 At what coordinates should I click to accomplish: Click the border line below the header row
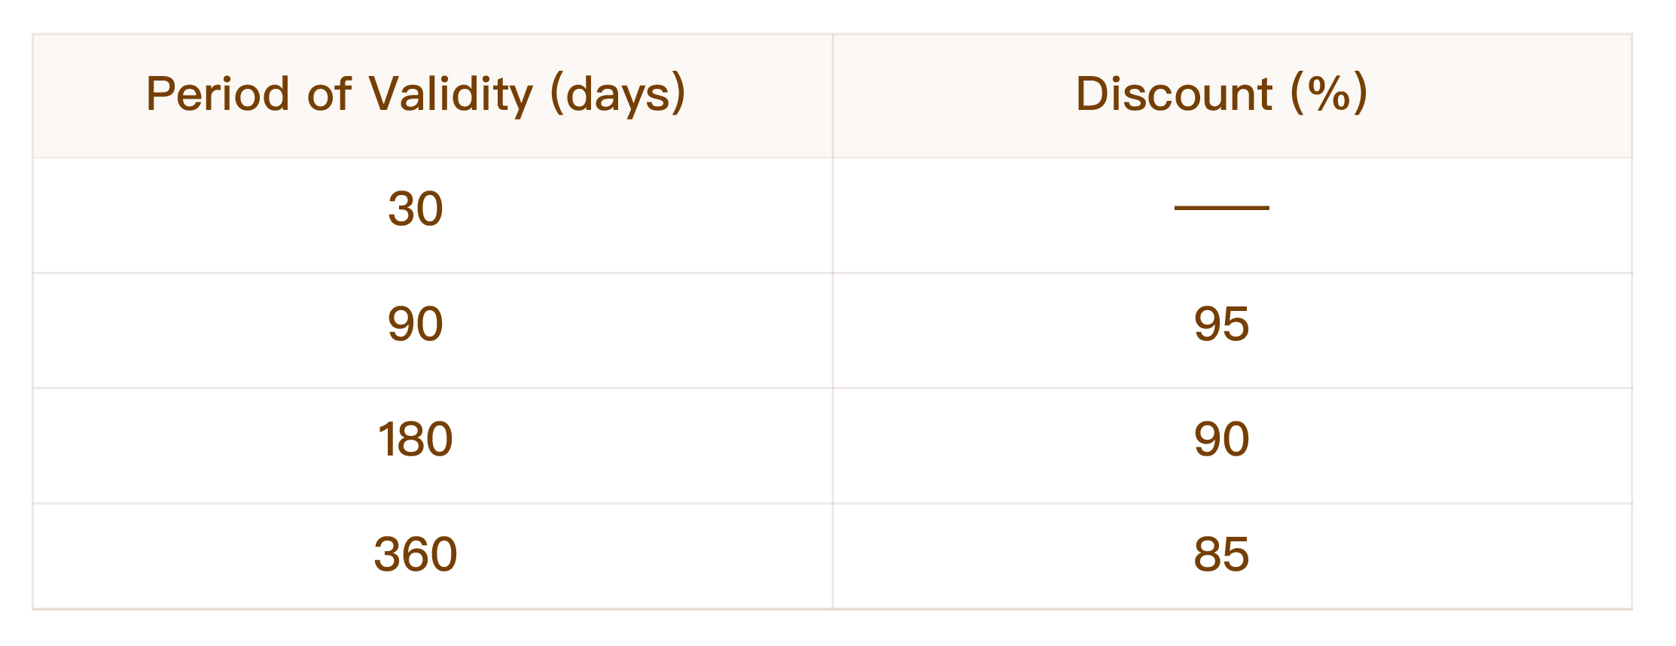[x=833, y=157]
